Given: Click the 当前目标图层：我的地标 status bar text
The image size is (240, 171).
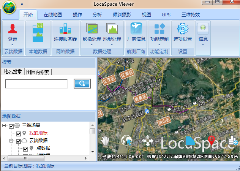Looking at the screenshot, I should (29, 166).
